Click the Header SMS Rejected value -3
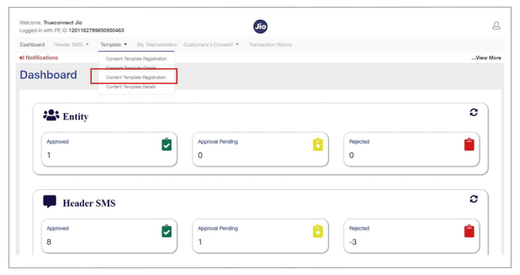Screen dimensions: 520x275 click(x=353, y=242)
